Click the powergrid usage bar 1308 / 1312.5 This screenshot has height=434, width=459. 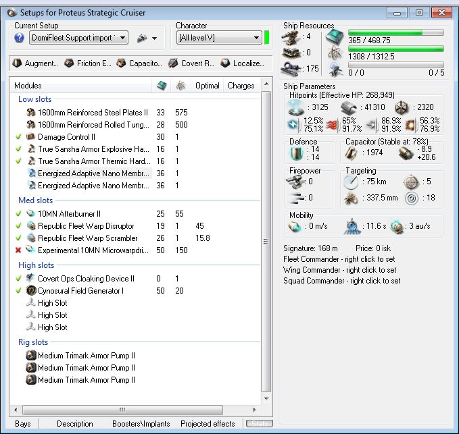pyautogui.click(x=396, y=49)
